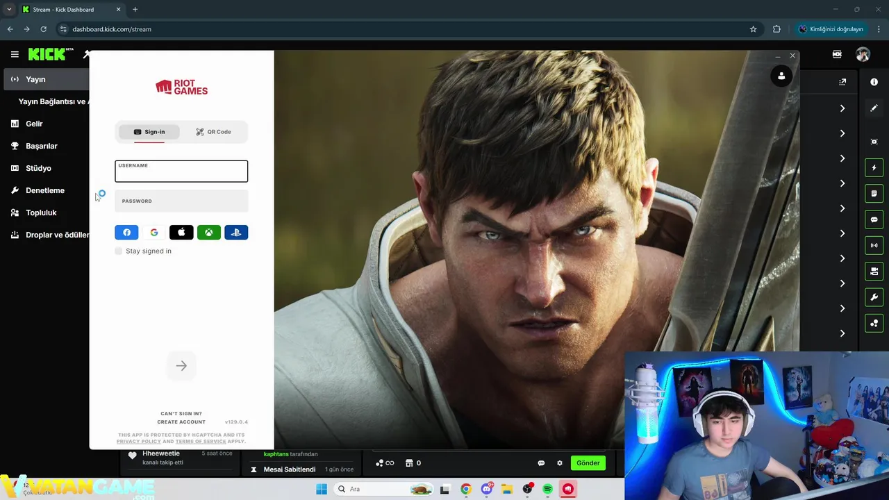889x500 pixels.
Task: Sign in with PlayStation
Action: tap(236, 233)
